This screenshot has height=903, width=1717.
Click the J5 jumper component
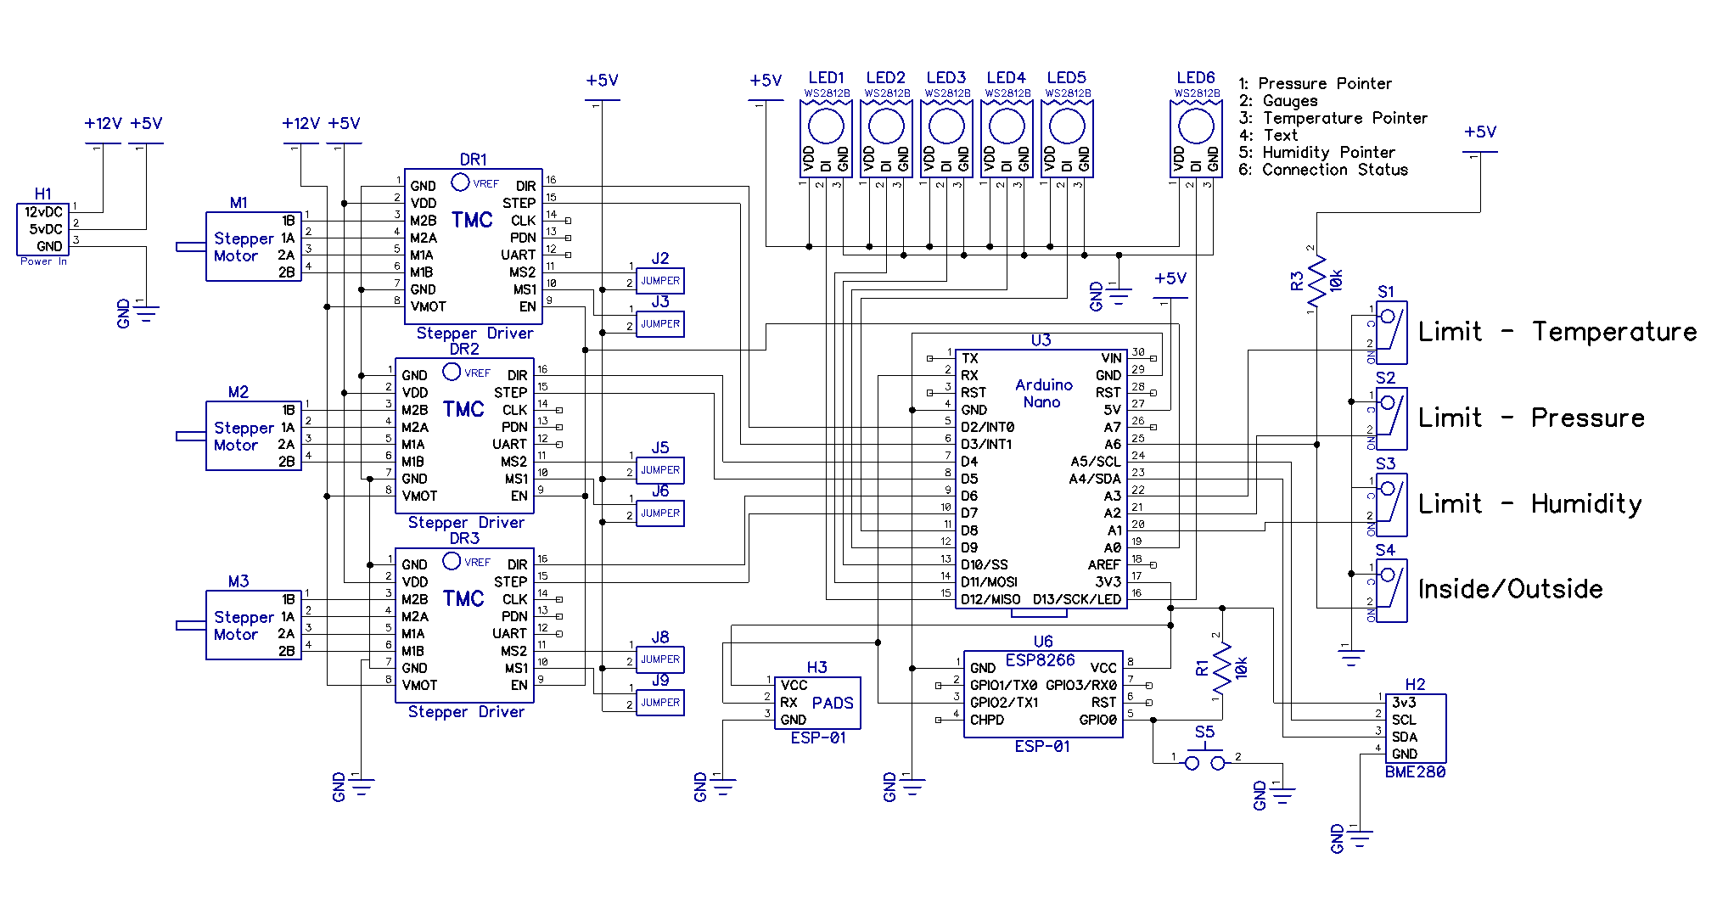660,469
